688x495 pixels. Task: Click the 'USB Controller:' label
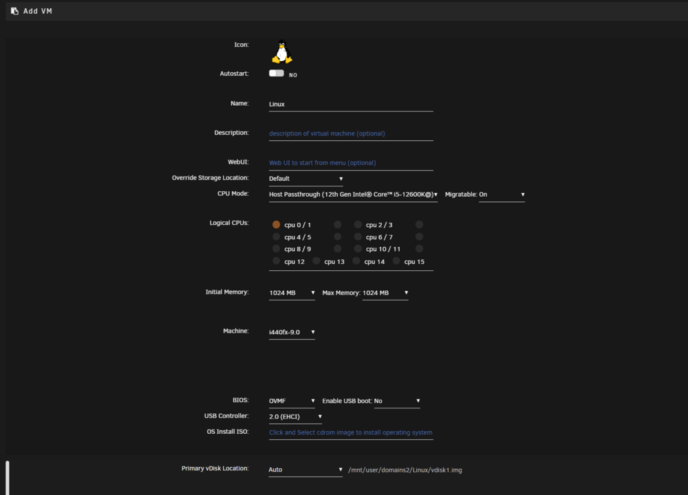(226, 416)
